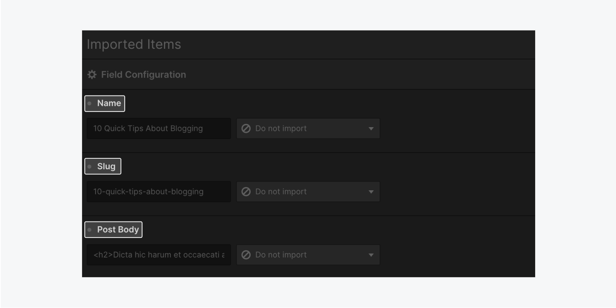Toggle the status dot on Post Body
The height and width of the screenshot is (308, 616).
tap(90, 230)
